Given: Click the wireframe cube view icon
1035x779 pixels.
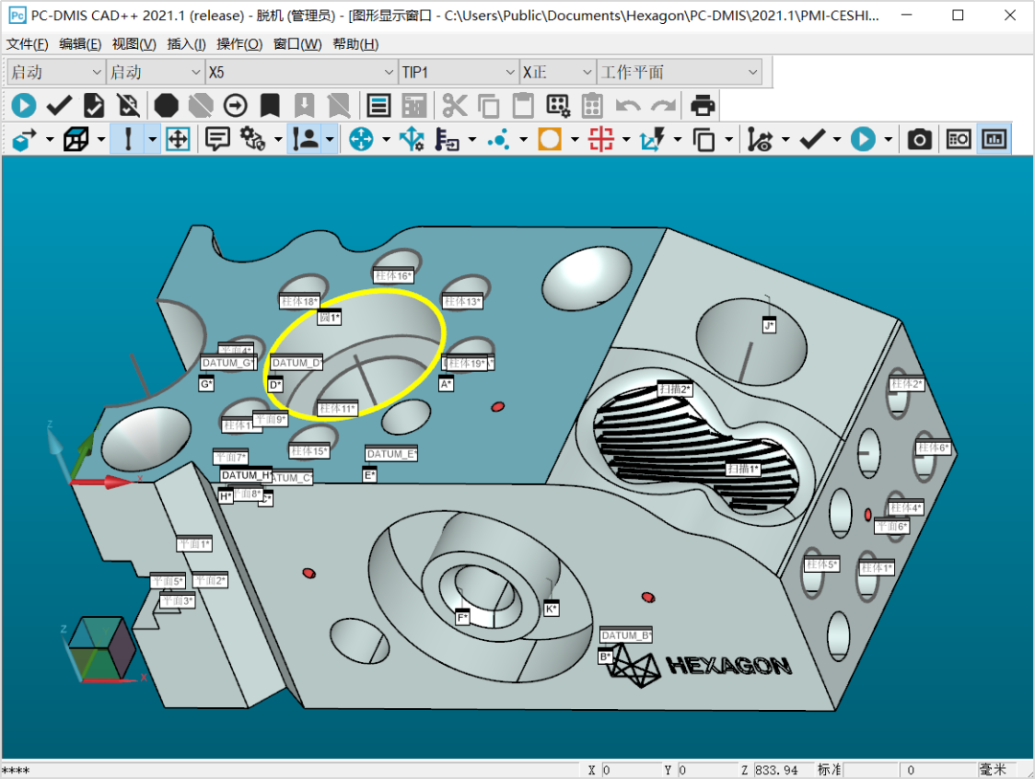Looking at the screenshot, I should (76, 139).
